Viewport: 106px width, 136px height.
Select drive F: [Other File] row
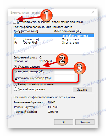54,43
